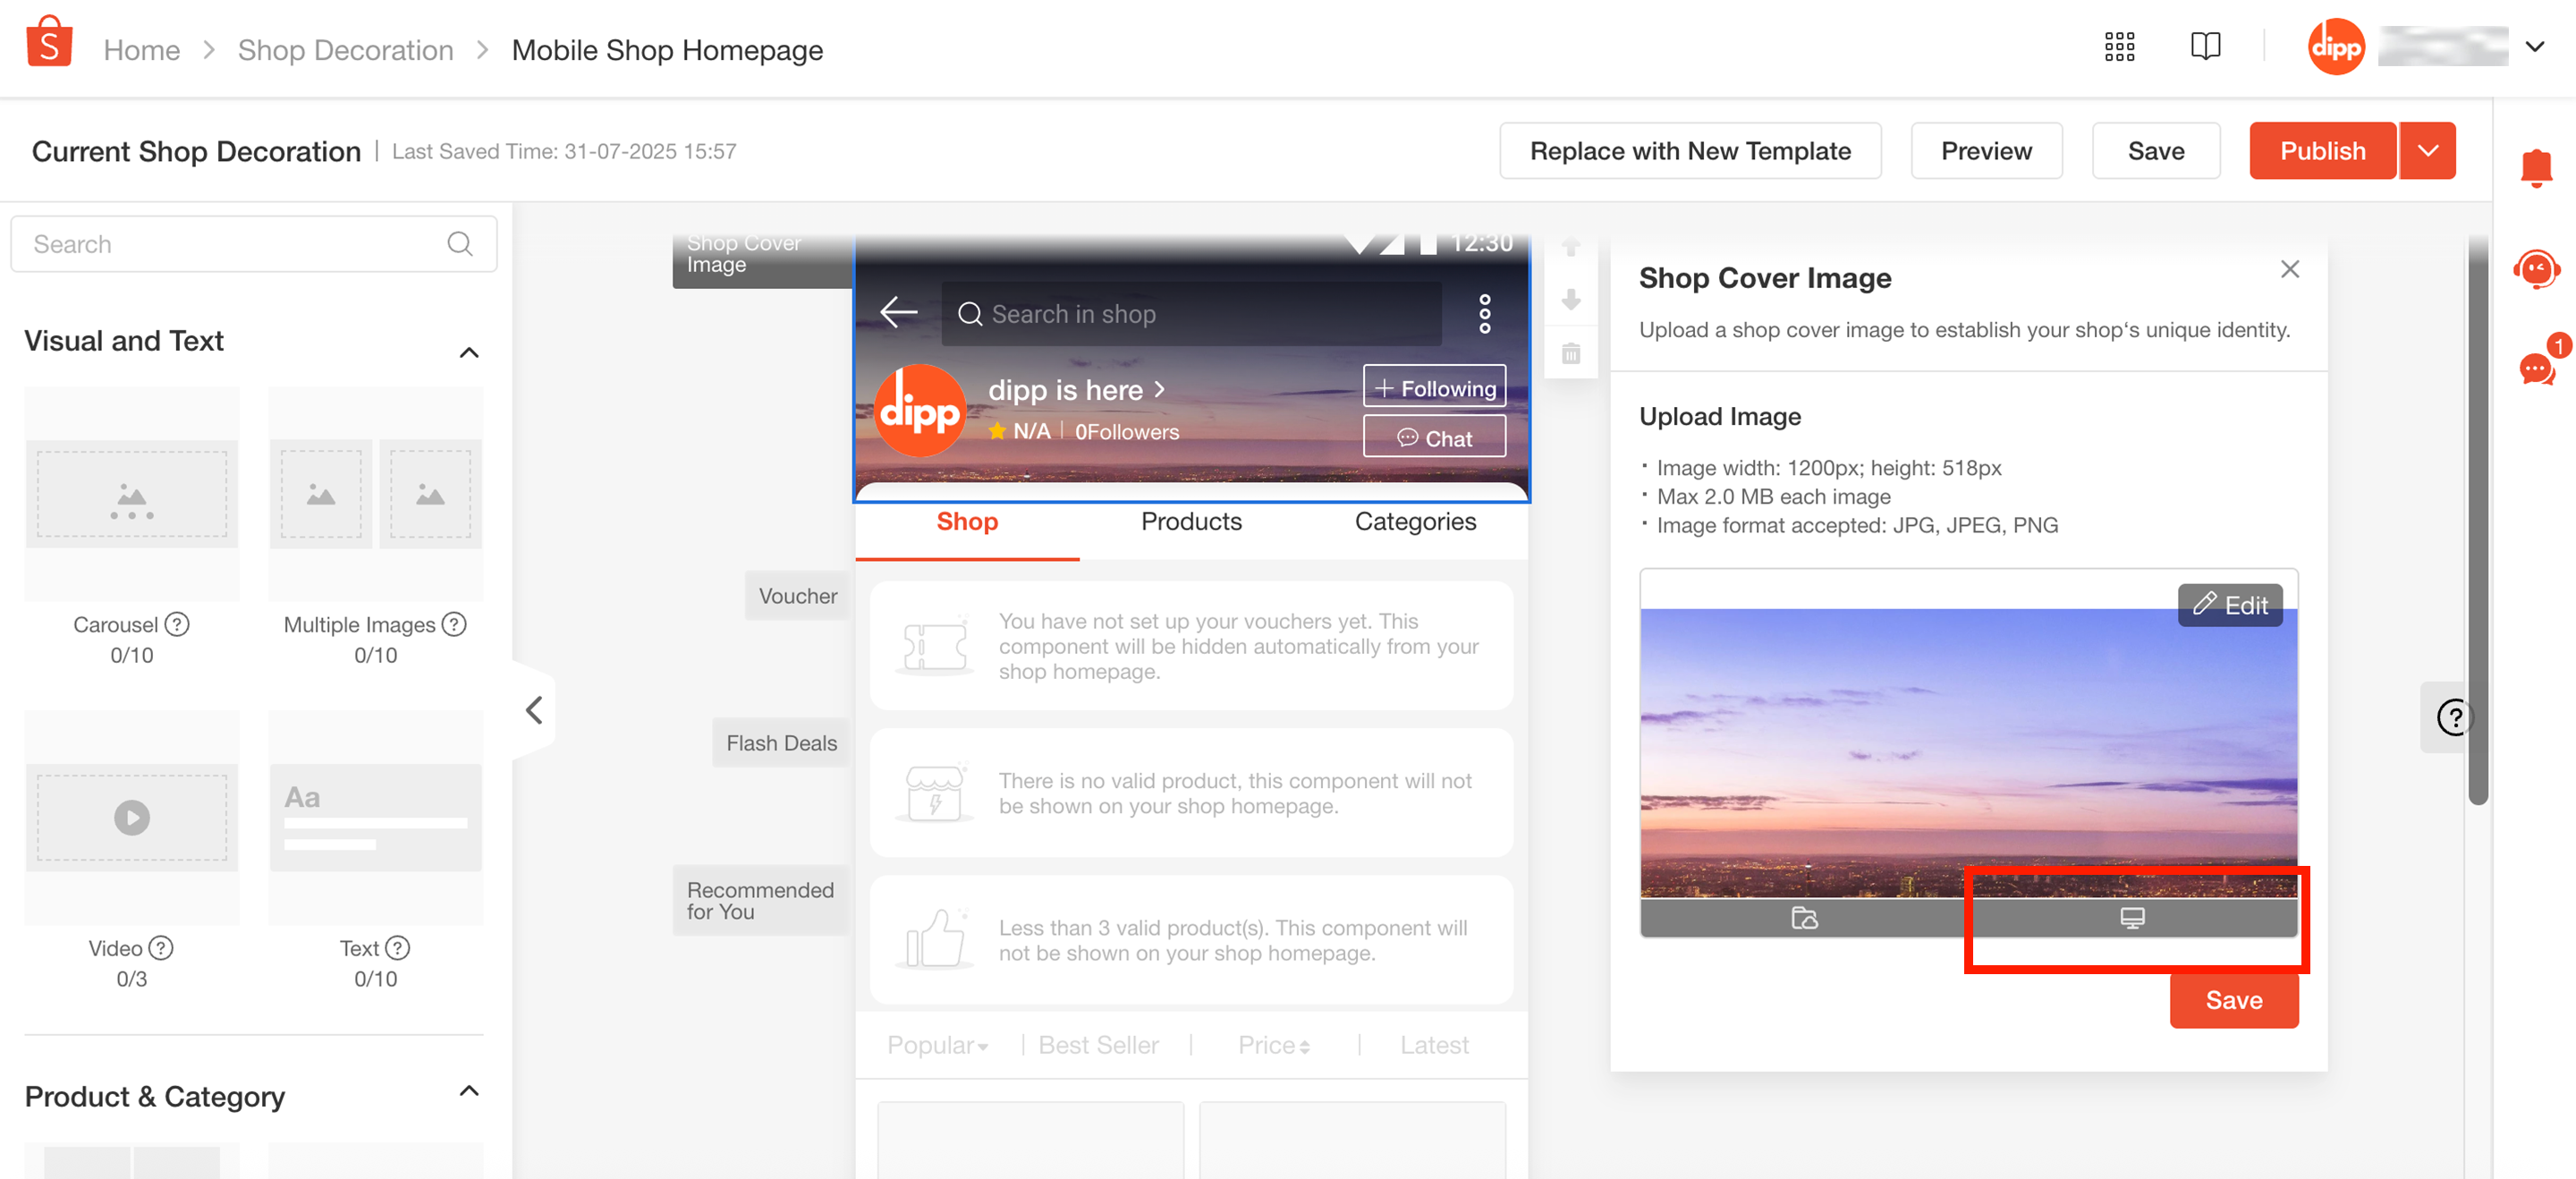The height and width of the screenshot is (1179, 2576).
Task: Open the Publish dropdown arrow
Action: [x=2427, y=151]
